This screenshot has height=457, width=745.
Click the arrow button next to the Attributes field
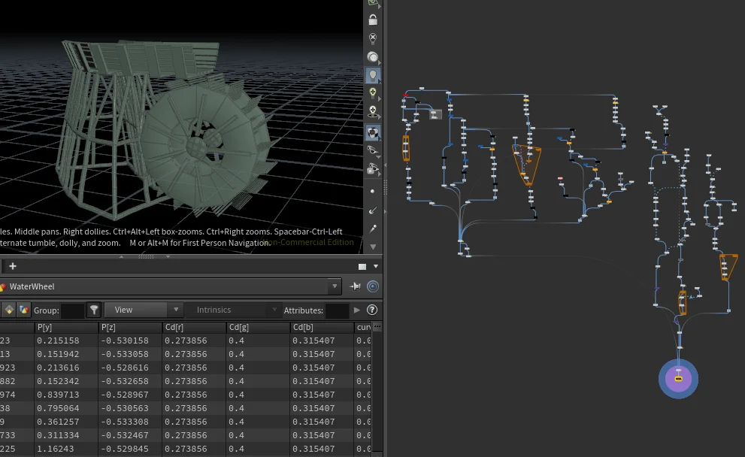pyautogui.click(x=357, y=310)
